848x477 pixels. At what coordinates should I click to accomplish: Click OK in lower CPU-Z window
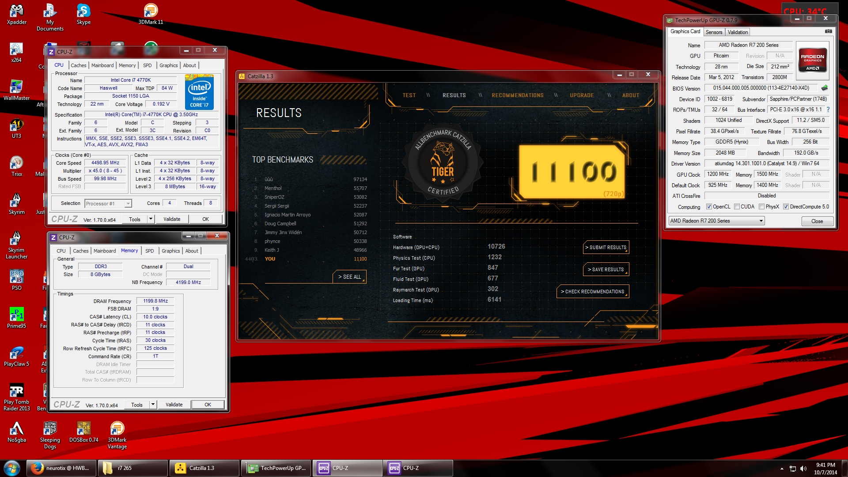click(x=208, y=405)
